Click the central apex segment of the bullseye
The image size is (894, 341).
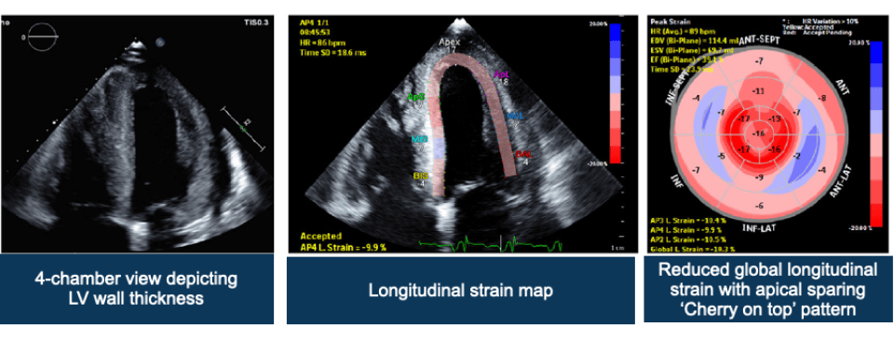[x=758, y=133]
